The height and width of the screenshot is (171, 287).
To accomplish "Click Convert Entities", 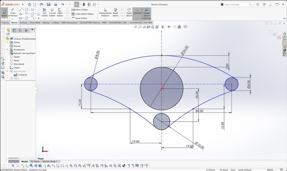I will coord(52,13).
